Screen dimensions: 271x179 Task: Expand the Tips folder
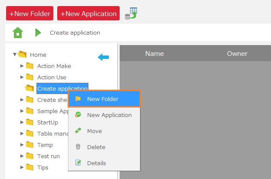point(22,167)
